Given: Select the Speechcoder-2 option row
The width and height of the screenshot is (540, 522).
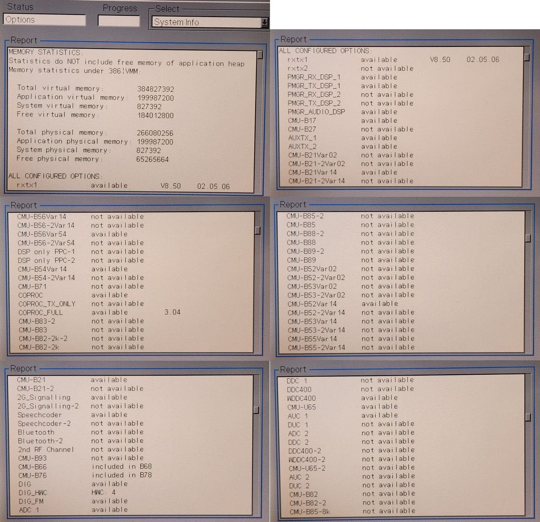Looking at the screenshot, I should (x=80, y=423).
